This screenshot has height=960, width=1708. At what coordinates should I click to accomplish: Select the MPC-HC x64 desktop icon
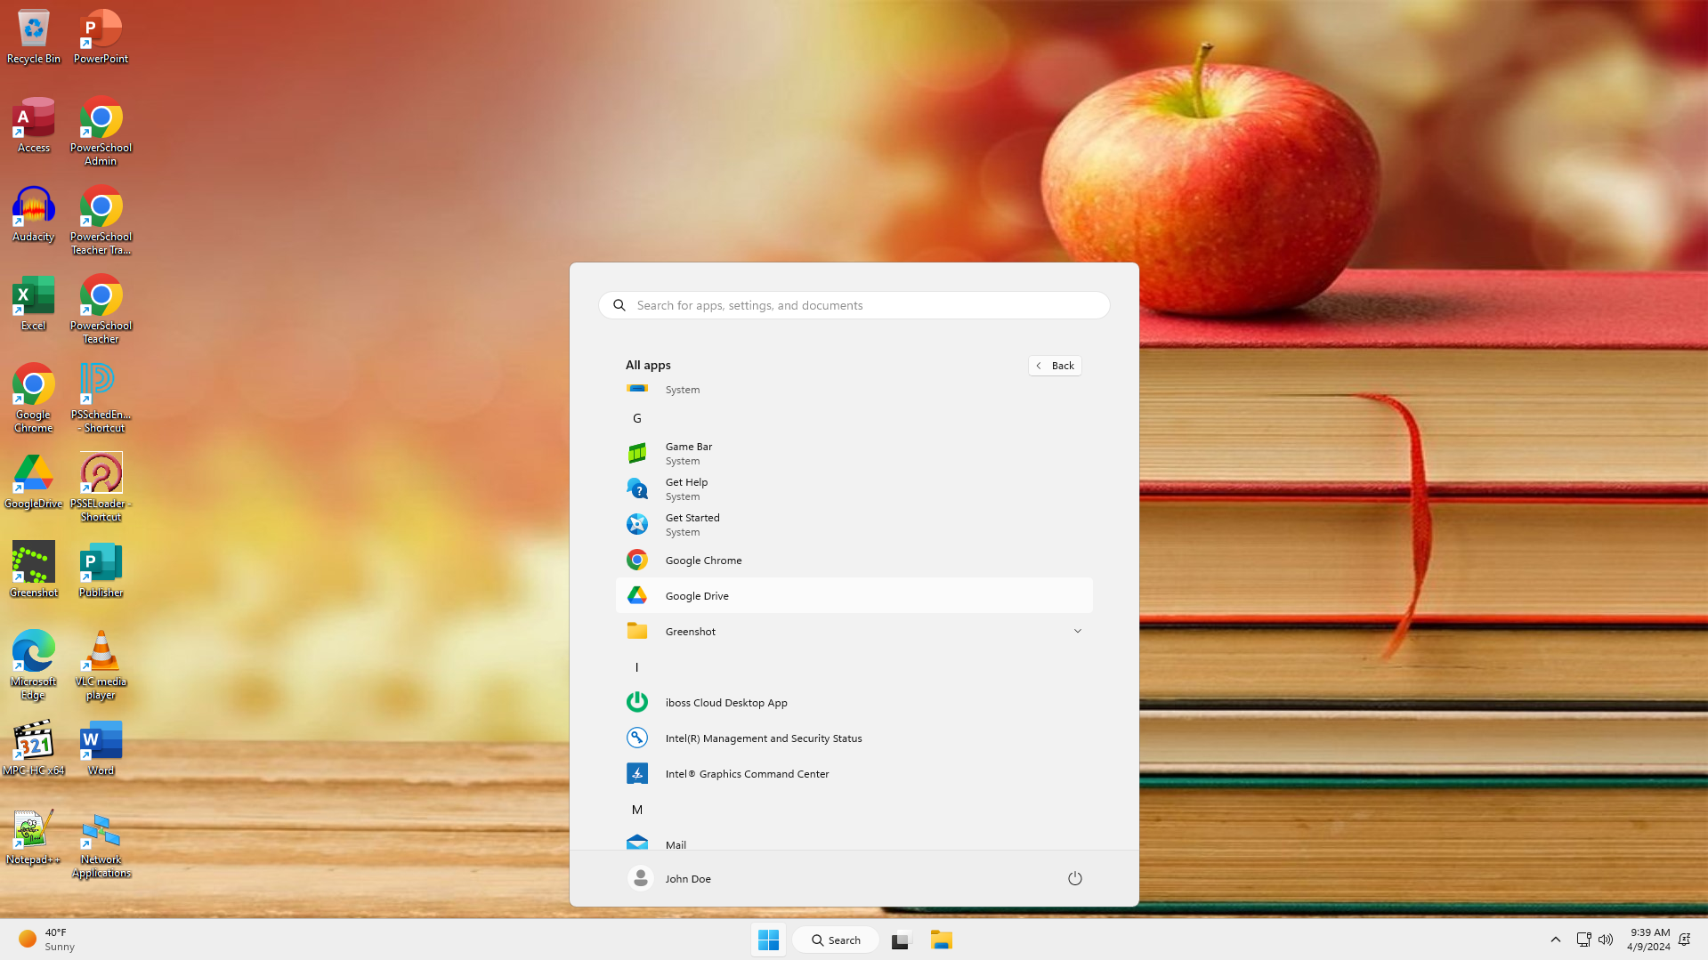click(34, 748)
